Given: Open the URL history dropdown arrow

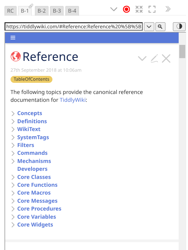Looking at the screenshot, I should [x=149, y=27].
